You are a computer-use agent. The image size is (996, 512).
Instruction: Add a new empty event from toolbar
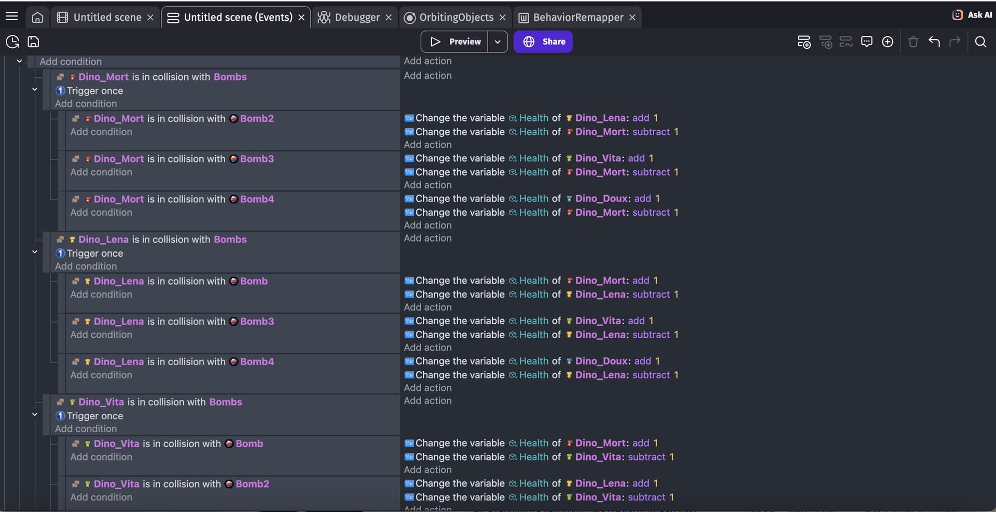(x=804, y=41)
